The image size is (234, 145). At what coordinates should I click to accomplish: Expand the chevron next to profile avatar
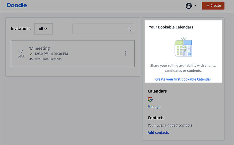click(x=195, y=6)
